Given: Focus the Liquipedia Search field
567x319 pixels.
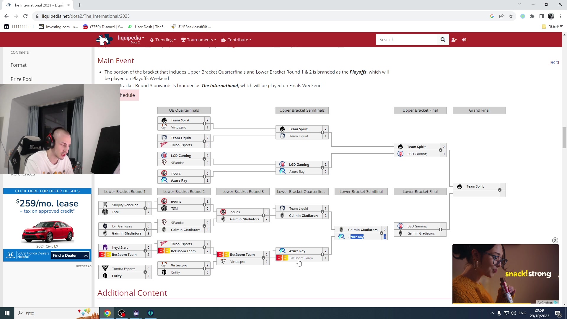Looking at the screenshot, I should (x=406, y=40).
